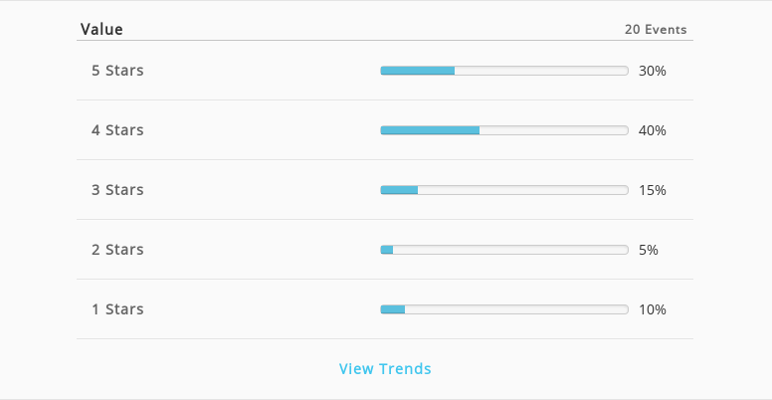Screen dimensions: 772x400
Task: Select the Value column heading
Action: pyautogui.click(x=101, y=30)
